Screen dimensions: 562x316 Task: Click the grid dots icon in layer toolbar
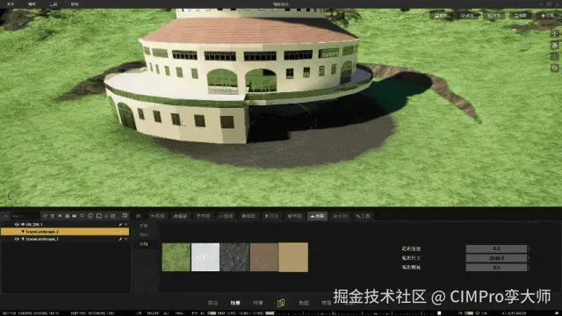point(82,216)
